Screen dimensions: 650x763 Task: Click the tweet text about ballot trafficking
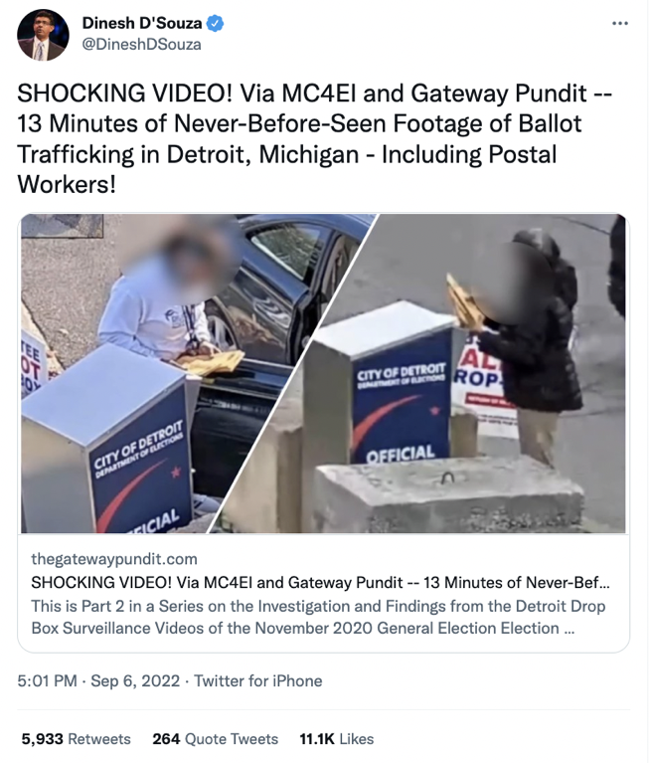(314, 138)
